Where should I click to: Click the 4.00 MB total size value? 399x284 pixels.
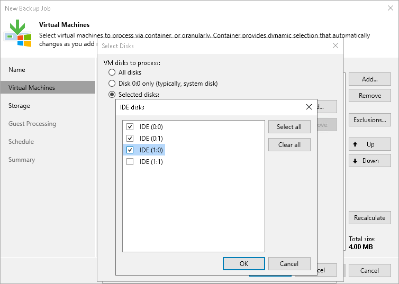point(360,246)
